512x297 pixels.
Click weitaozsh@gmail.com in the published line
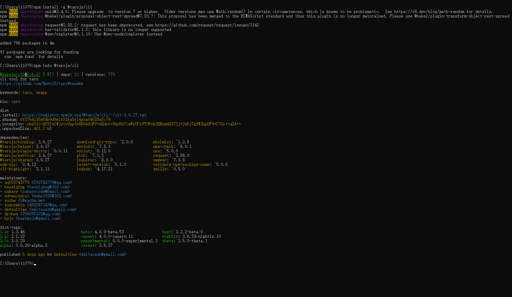tap(103, 254)
